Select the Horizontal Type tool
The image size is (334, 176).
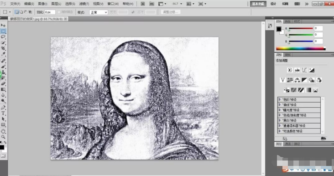point(3,113)
